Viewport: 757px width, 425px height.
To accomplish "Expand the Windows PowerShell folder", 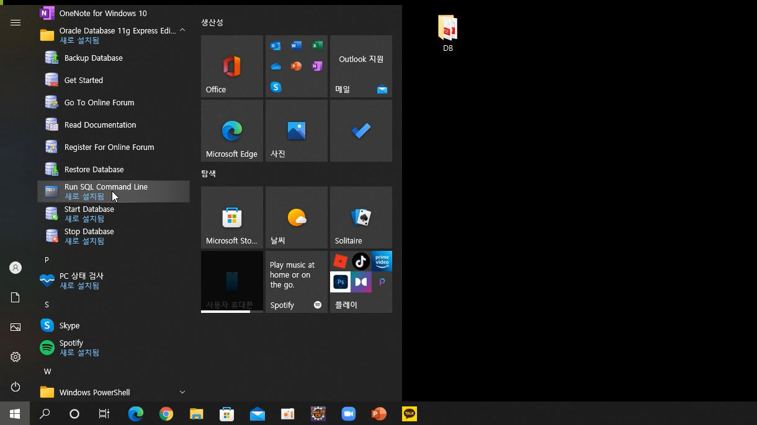I will click(114, 392).
